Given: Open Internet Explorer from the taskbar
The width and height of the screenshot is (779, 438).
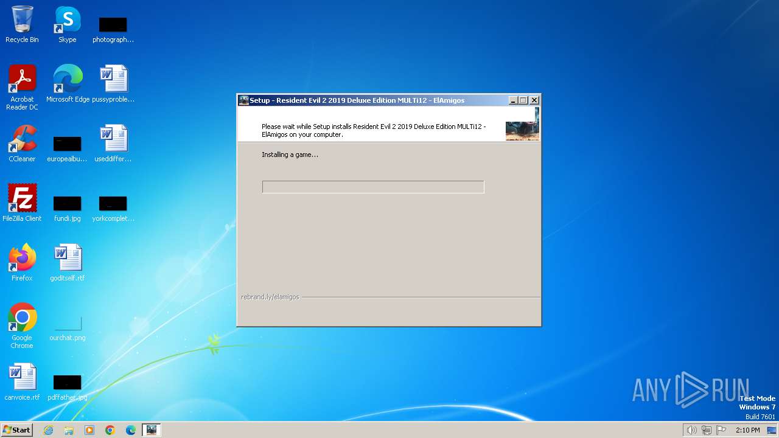Looking at the screenshot, I should coord(48,430).
